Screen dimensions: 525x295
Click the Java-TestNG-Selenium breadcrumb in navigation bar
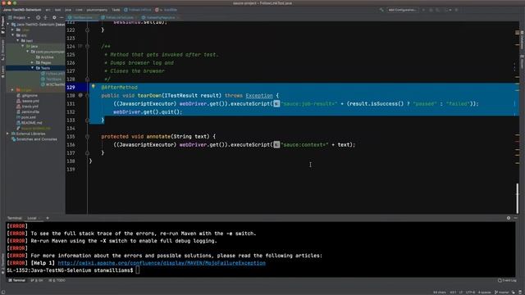pos(22,10)
